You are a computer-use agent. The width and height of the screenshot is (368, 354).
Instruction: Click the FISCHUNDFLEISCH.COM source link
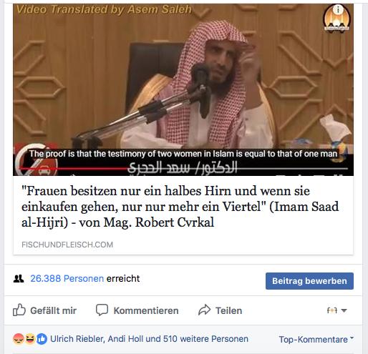67,245
